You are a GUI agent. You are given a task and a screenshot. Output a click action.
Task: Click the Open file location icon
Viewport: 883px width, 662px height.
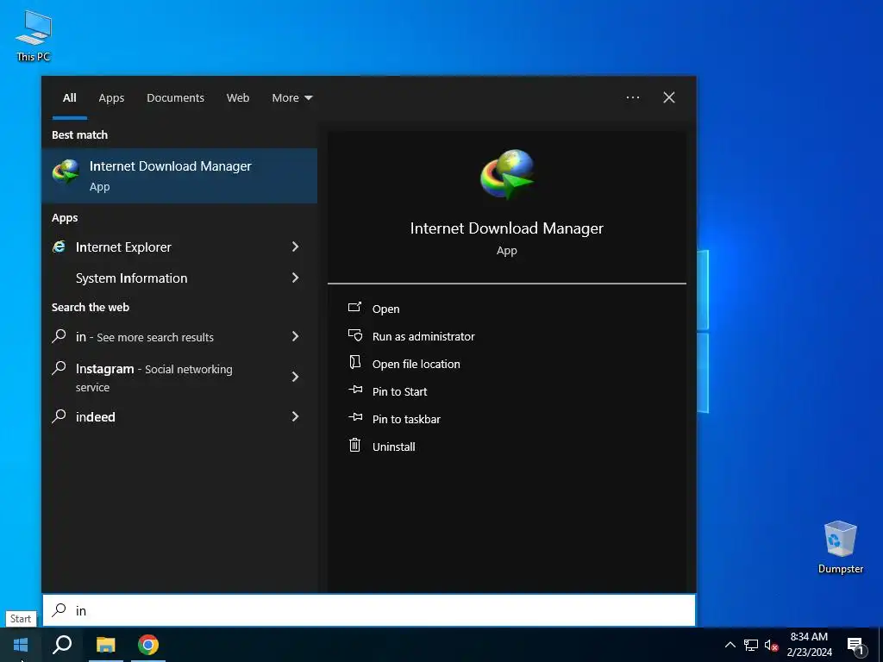(x=354, y=362)
